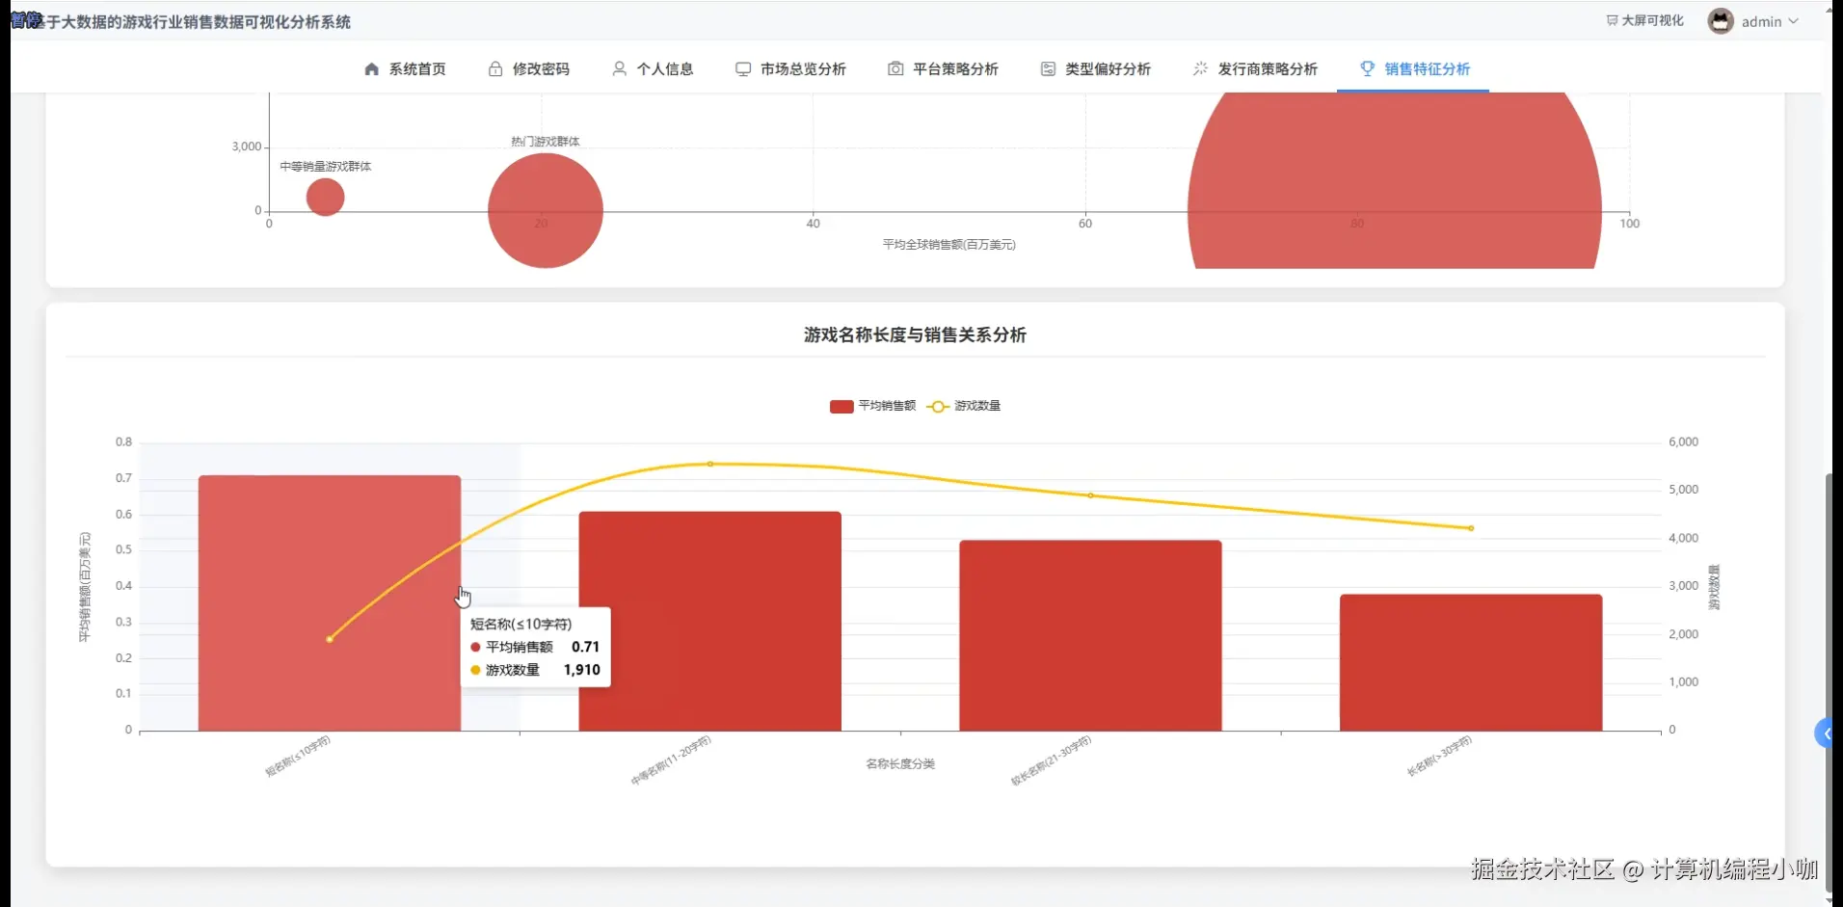This screenshot has height=907, width=1843.
Task: Select the 销售特征分析 tab
Action: tap(1414, 68)
